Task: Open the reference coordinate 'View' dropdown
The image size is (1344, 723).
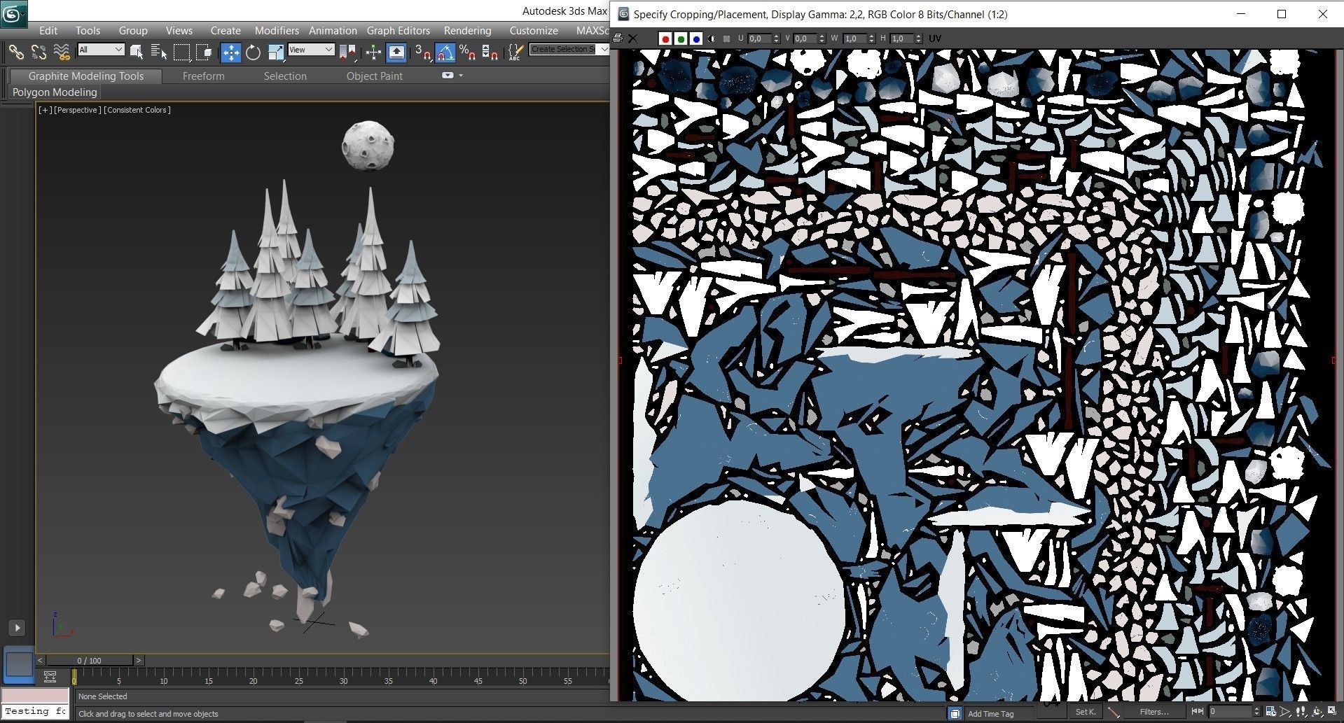Action: 311,50
